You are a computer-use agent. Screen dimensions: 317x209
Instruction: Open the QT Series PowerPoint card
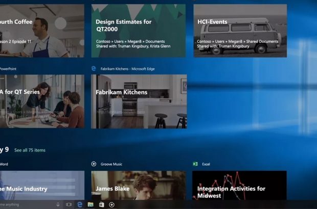point(42,101)
